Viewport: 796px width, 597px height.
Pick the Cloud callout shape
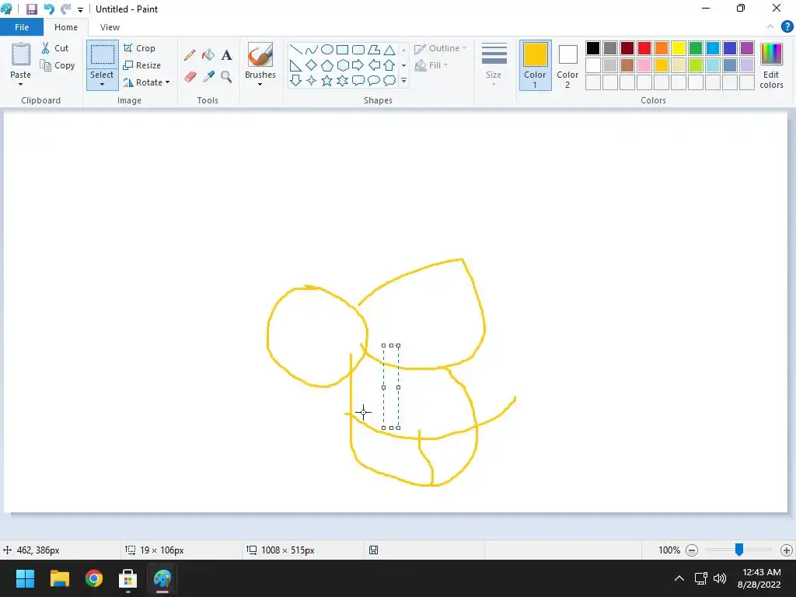[x=389, y=80]
